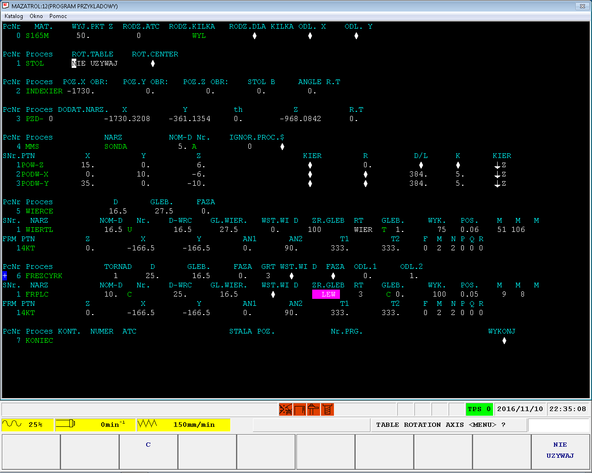Select the M code 106 in the WIERTL row
This screenshot has height=473, width=592.
(518, 230)
